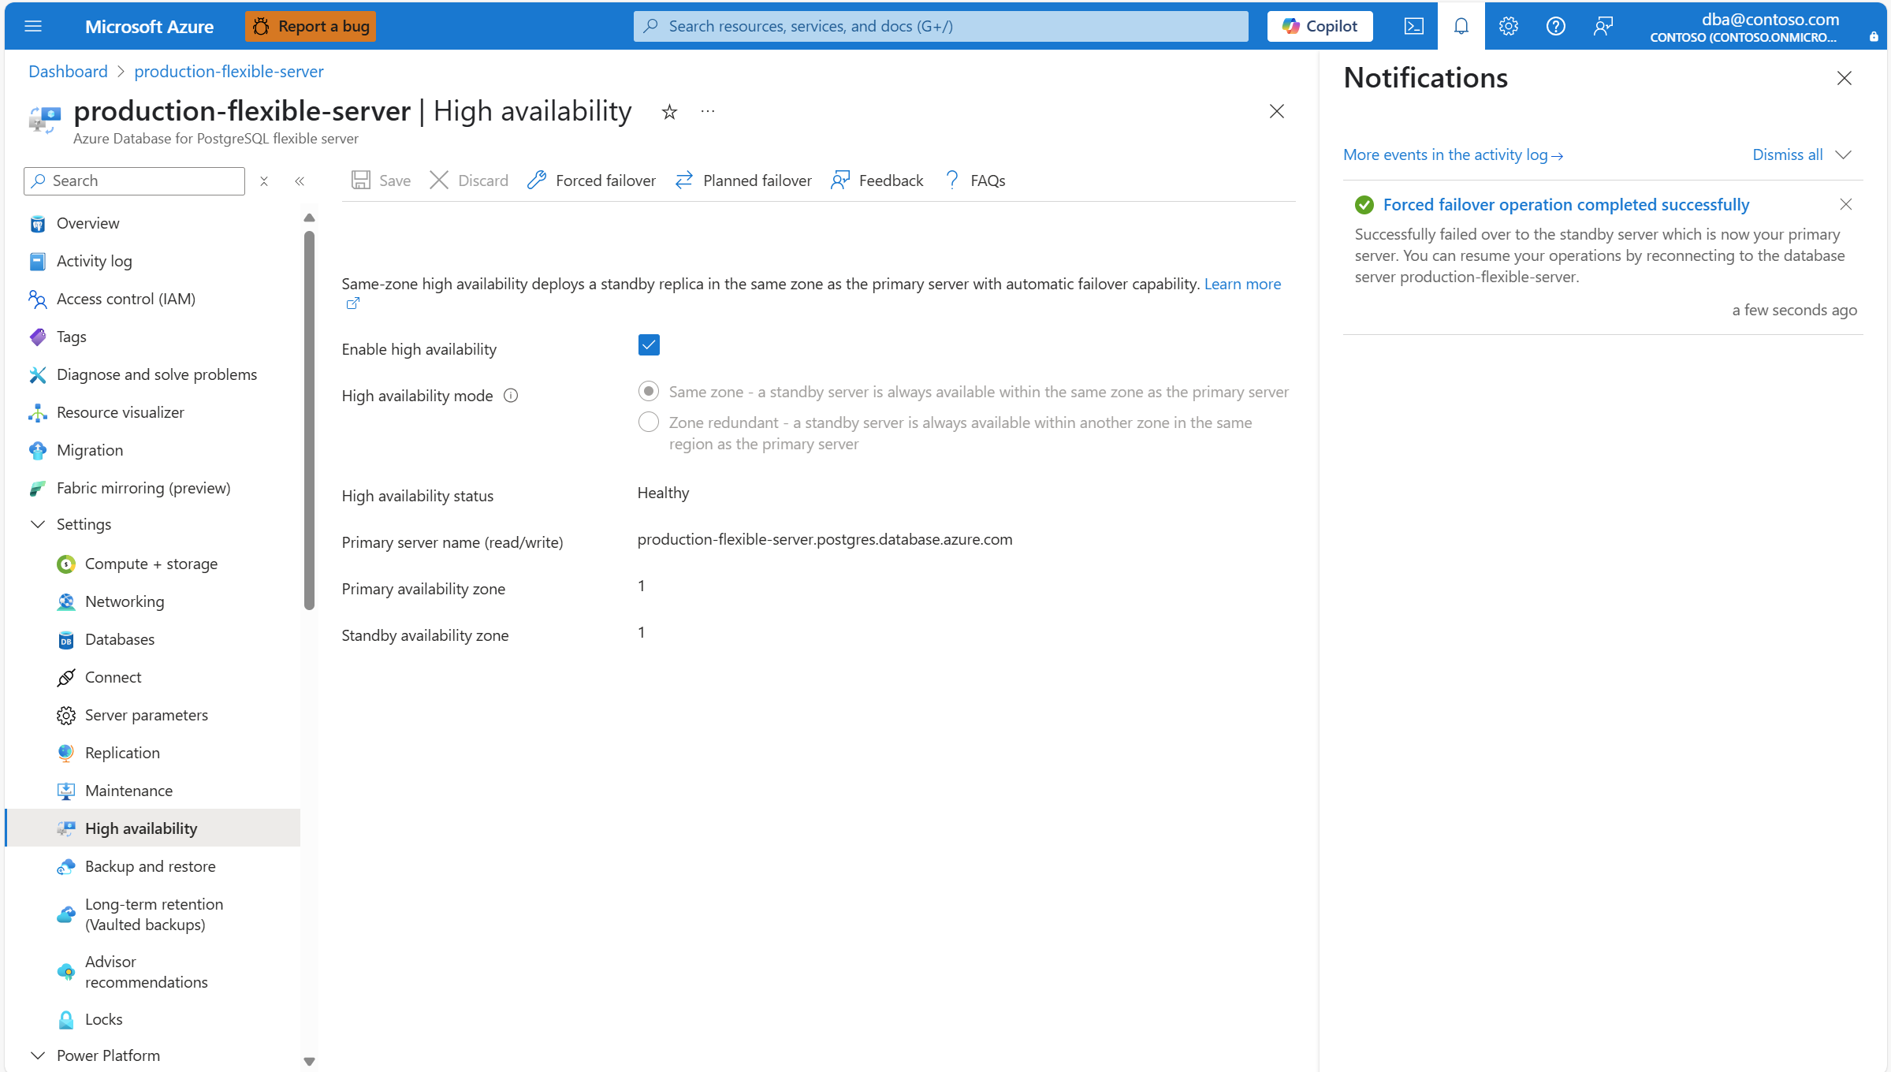
Task: Click the sidebar scroll up arrow
Action: point(309,218)
